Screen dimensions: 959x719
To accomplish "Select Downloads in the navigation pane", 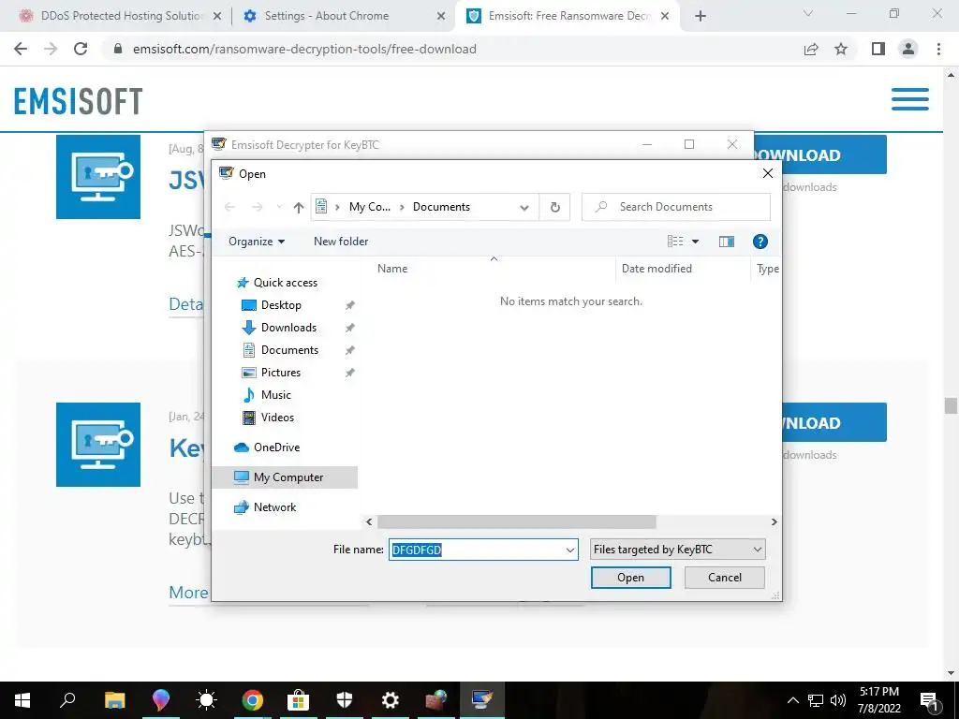I will tap(288, 328).
